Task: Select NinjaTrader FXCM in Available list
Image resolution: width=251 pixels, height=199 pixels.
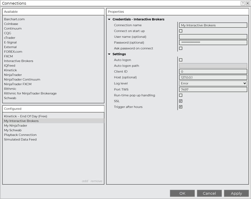Action: [18, 84]
